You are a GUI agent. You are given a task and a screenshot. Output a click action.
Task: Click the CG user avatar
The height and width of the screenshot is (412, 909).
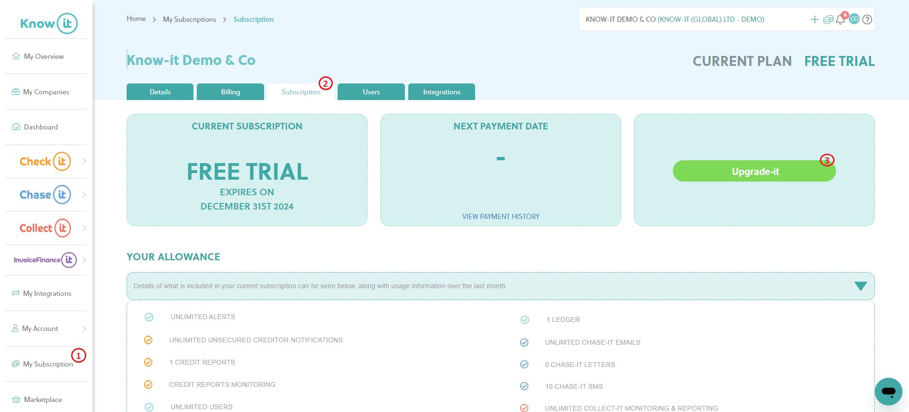[854, 19]
